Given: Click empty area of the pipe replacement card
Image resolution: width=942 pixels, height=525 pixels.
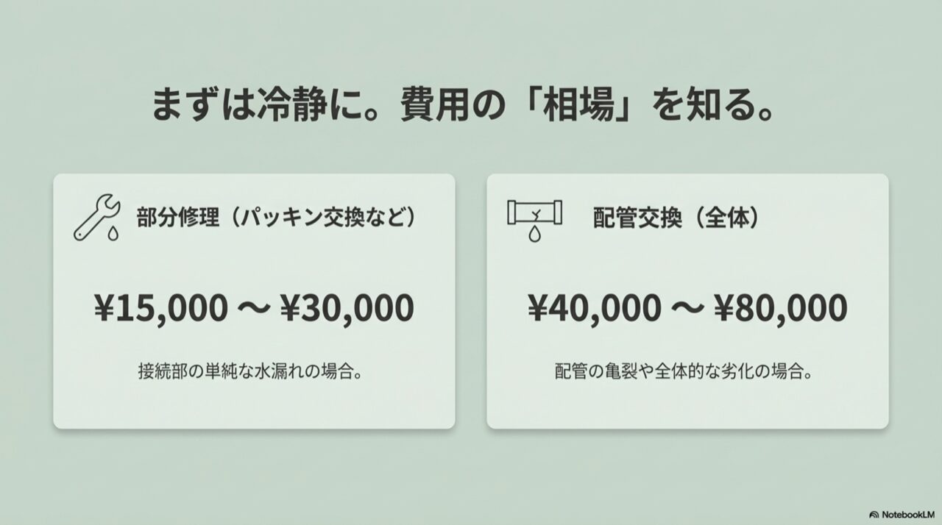Looking at the screenshot, I should pyautogui.click(x=687, y=404).
